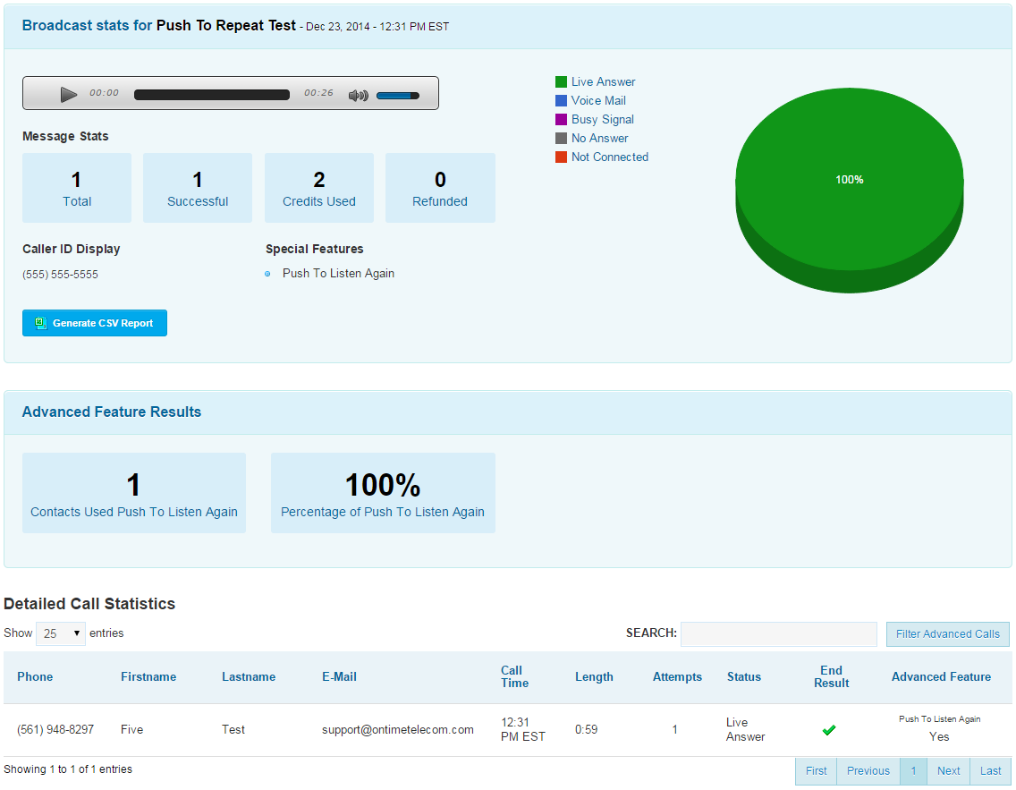This screenshot has width=1016, height=790.
Task: Toggle the Not Connected legend swatch
Action: (x=561, y=157)
